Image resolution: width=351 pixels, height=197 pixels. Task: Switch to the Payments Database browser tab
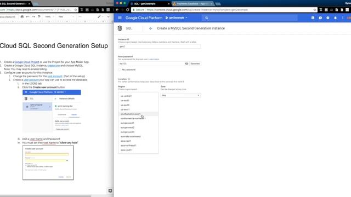pos(193,4)
